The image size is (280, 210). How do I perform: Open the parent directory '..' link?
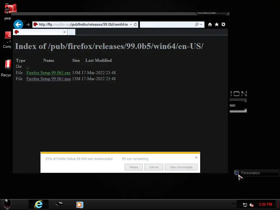click(28, 67)
